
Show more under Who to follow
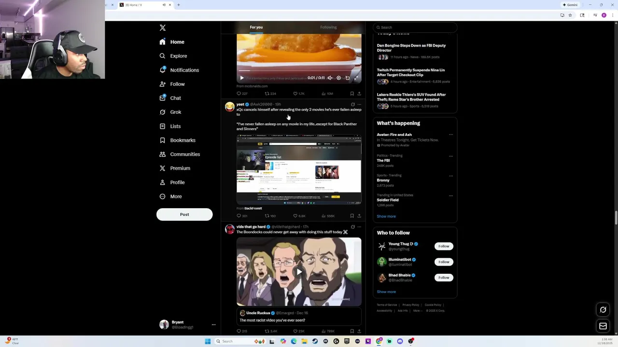pyautogui.click(x=386, y=292)
